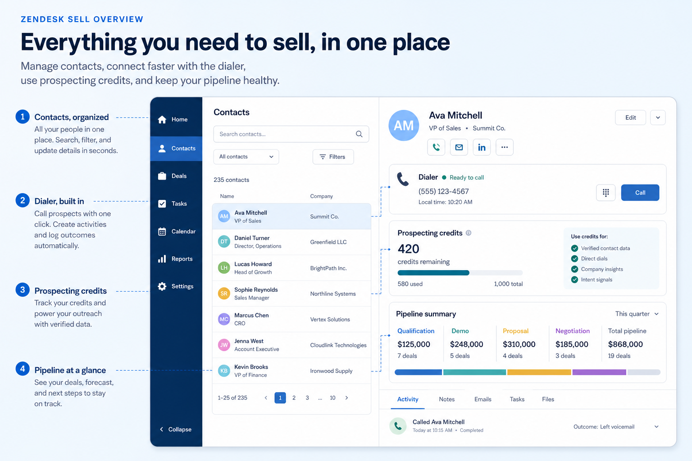Click the Reports bar chart icon

162,259
